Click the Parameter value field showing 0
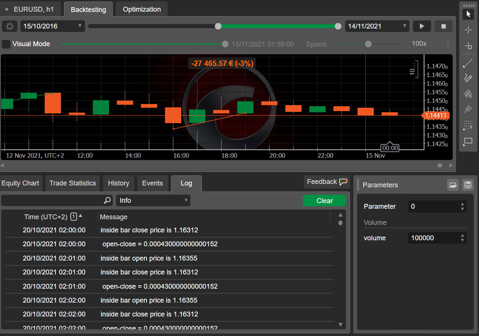Screen dimensions: 479x336 click(x=434, y=206)
